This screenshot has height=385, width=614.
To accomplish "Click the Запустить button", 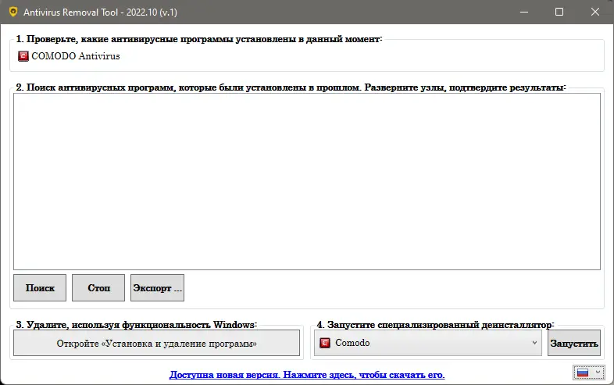I will 574,343.
